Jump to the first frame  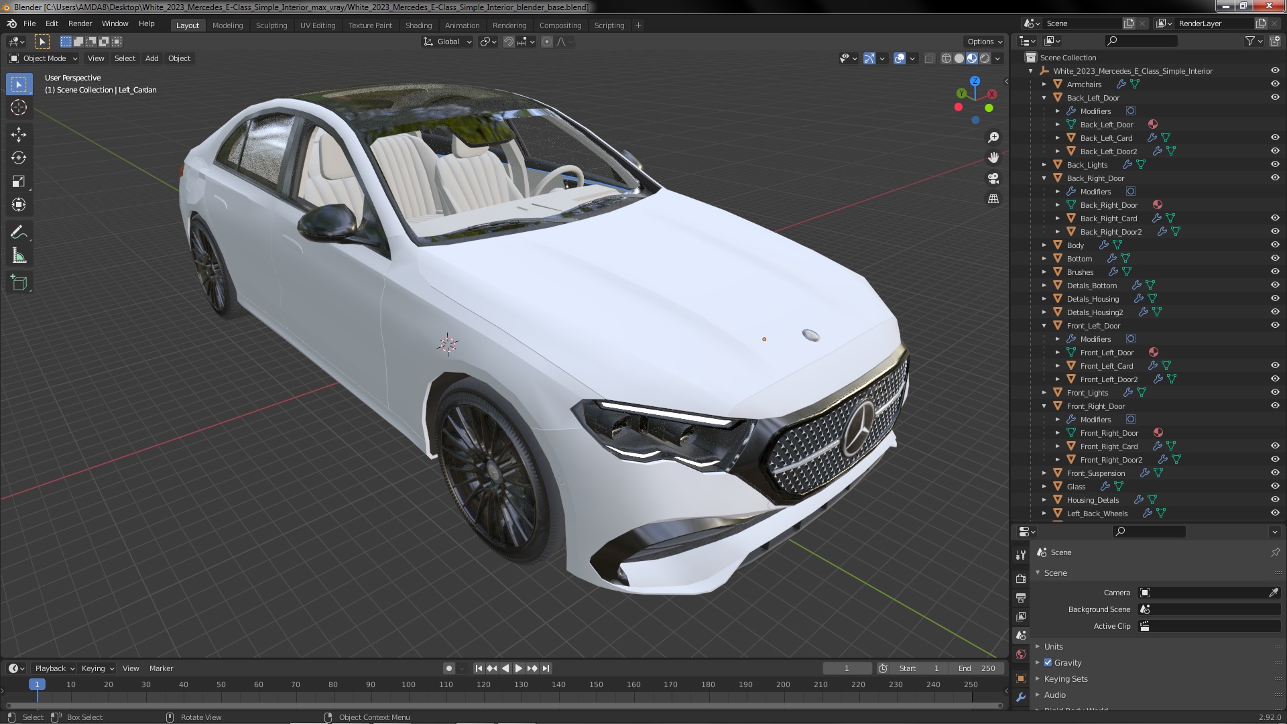point(479,668)
